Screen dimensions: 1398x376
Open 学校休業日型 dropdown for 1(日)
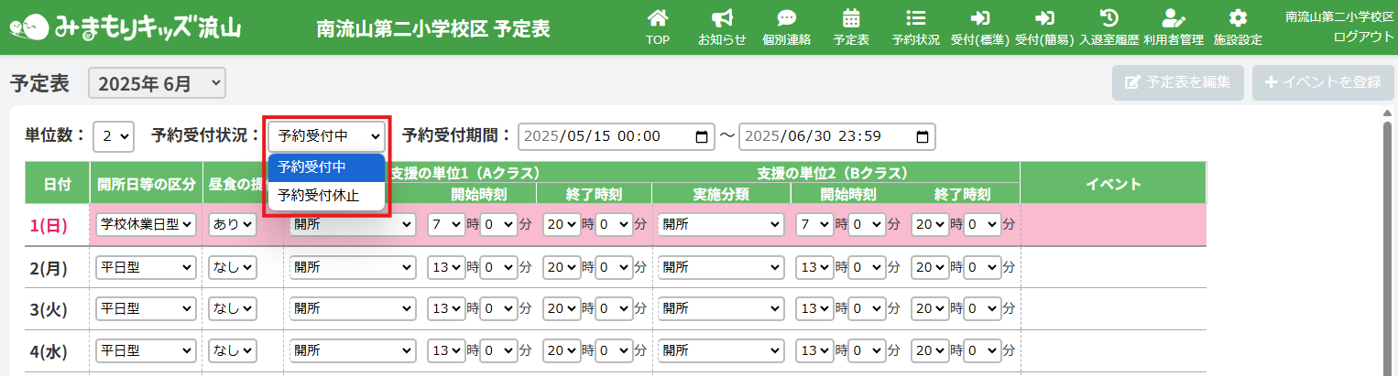tap(147, 225)
